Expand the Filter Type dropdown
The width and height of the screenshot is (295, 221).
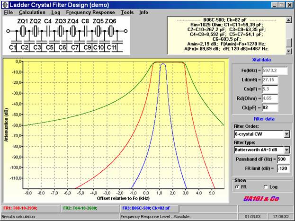pyautogui.click(x=286, y=150)
